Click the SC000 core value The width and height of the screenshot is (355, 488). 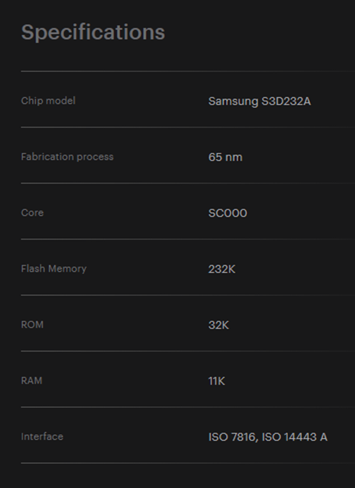227,213
